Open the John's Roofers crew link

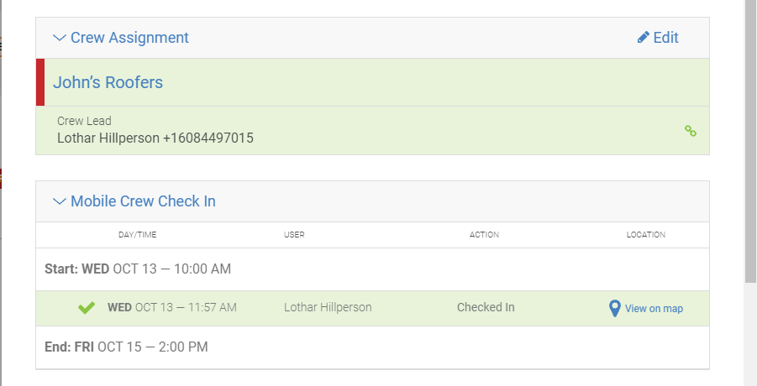pos(108,82)
